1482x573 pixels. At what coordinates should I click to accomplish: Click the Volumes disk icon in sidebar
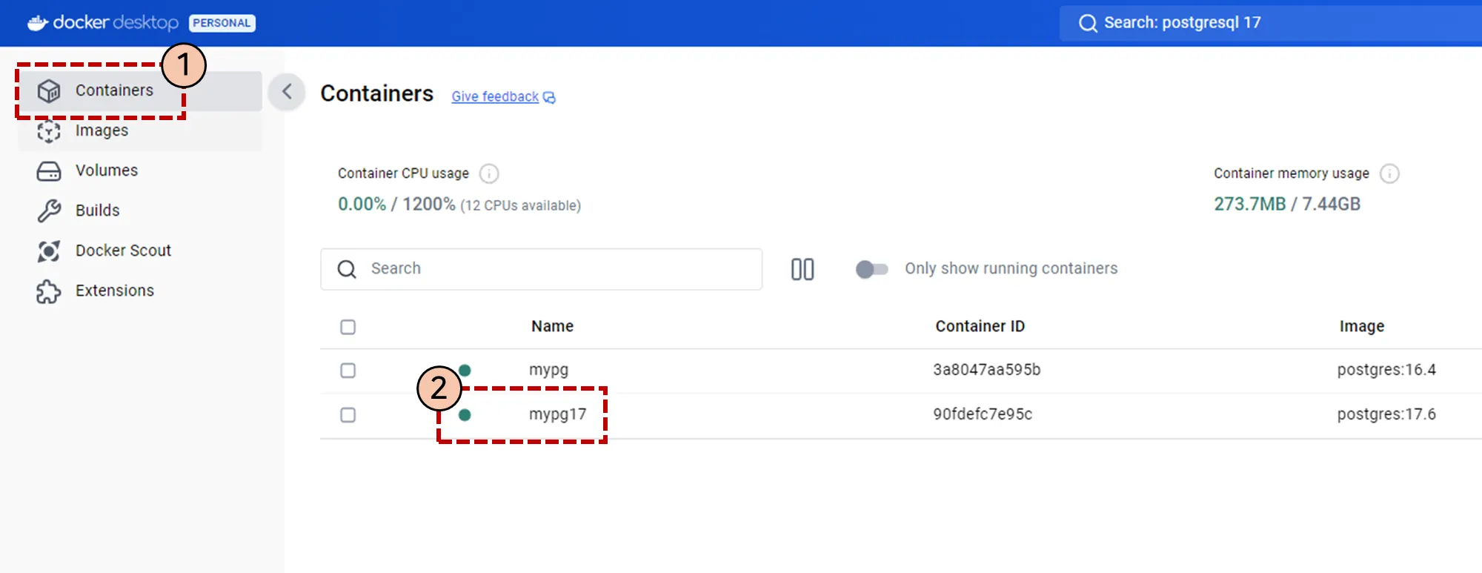[x=49, y=171]
